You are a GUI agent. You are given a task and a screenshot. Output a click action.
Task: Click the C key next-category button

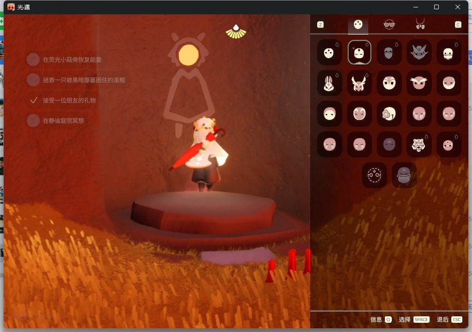[458, 24]
